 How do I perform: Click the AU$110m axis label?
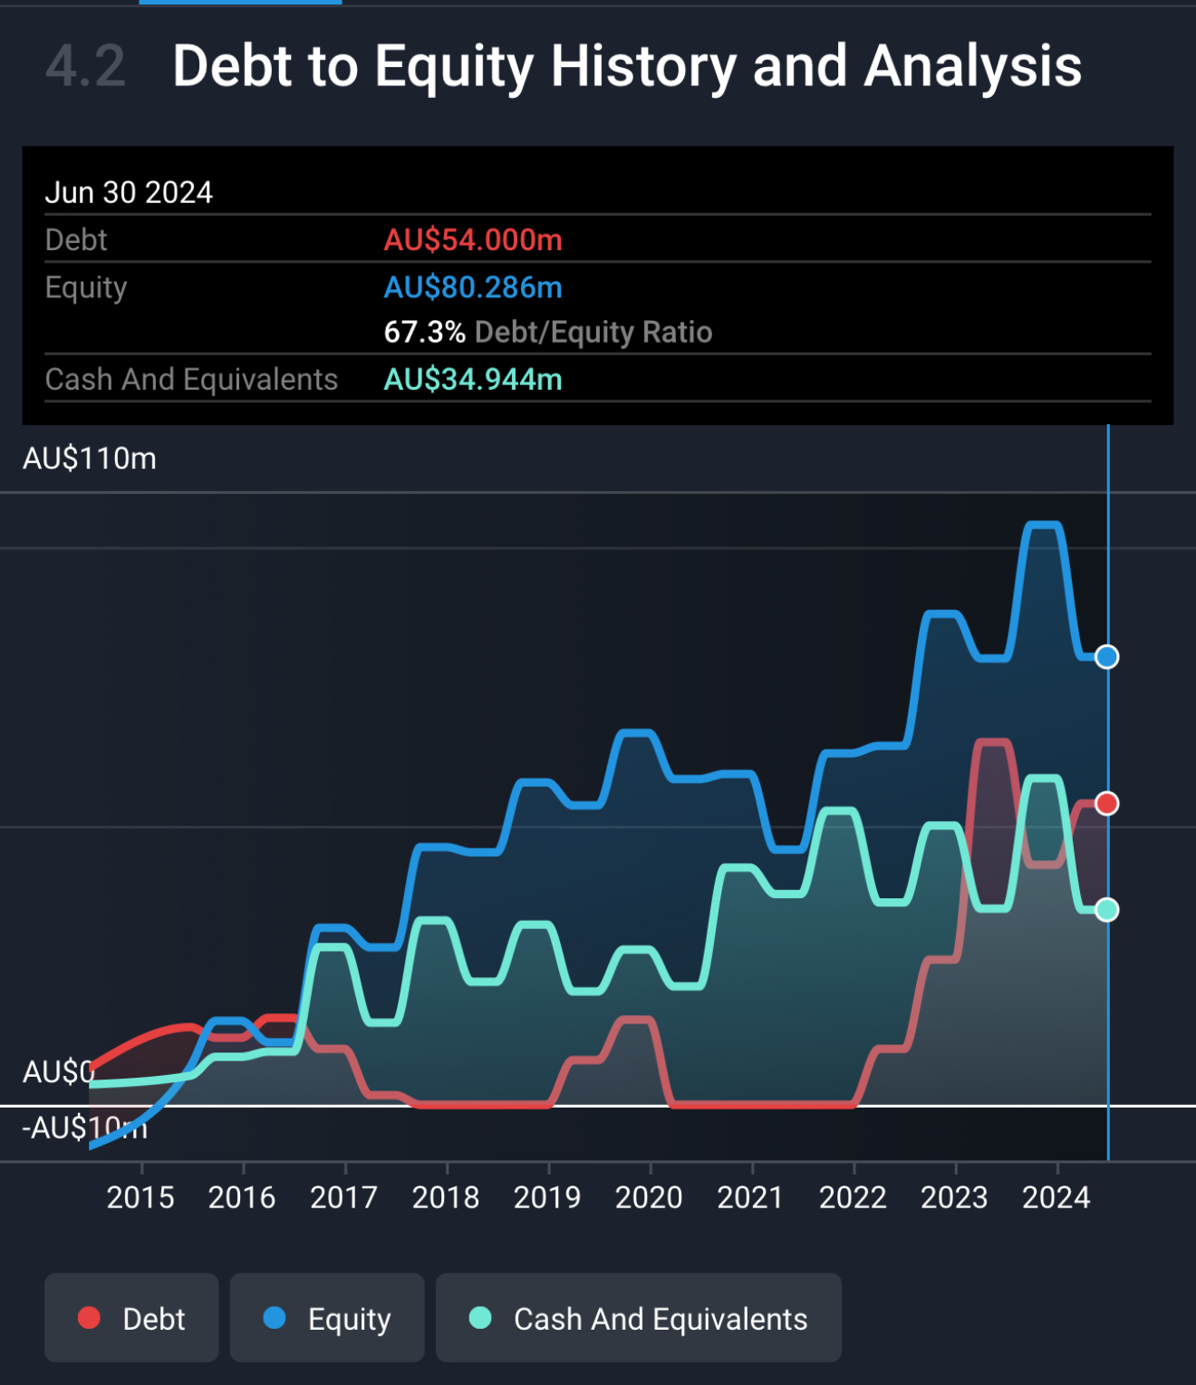click(90, 459)
